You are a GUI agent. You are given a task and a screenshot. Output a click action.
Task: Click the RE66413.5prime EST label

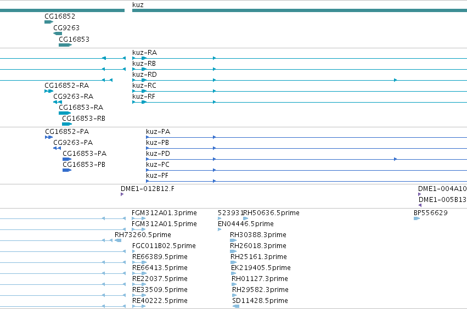160,268
